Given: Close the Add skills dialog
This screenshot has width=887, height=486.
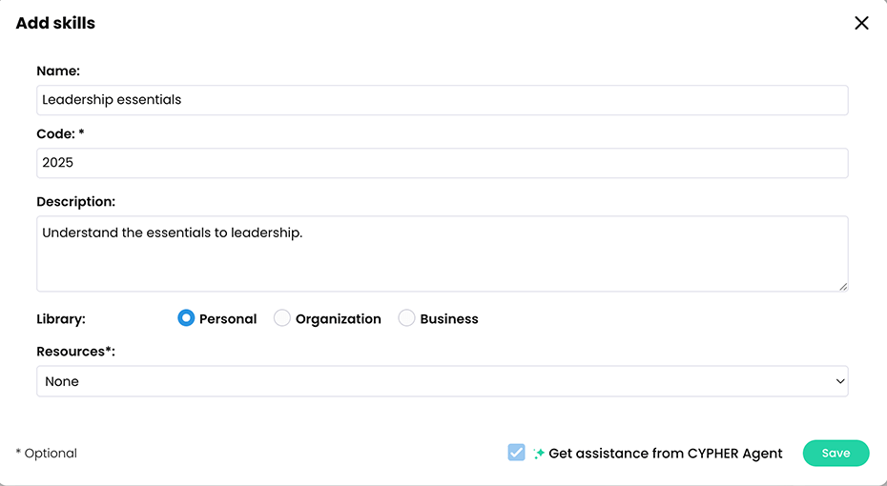Looking at the screenshot, I should tap(861, 23).
